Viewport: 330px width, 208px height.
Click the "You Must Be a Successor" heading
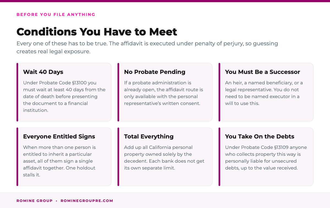click(262, 72)
